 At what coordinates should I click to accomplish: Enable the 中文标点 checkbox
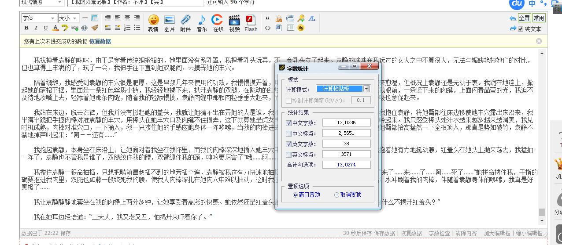click(289, 133)
